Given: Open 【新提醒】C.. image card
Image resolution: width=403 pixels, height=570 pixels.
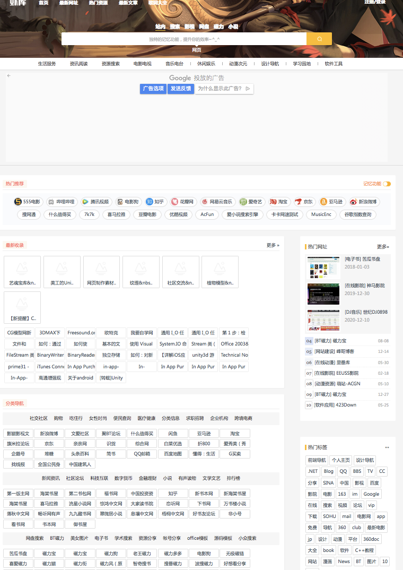Looking at the screenshot, I should (x=22, y=307).
